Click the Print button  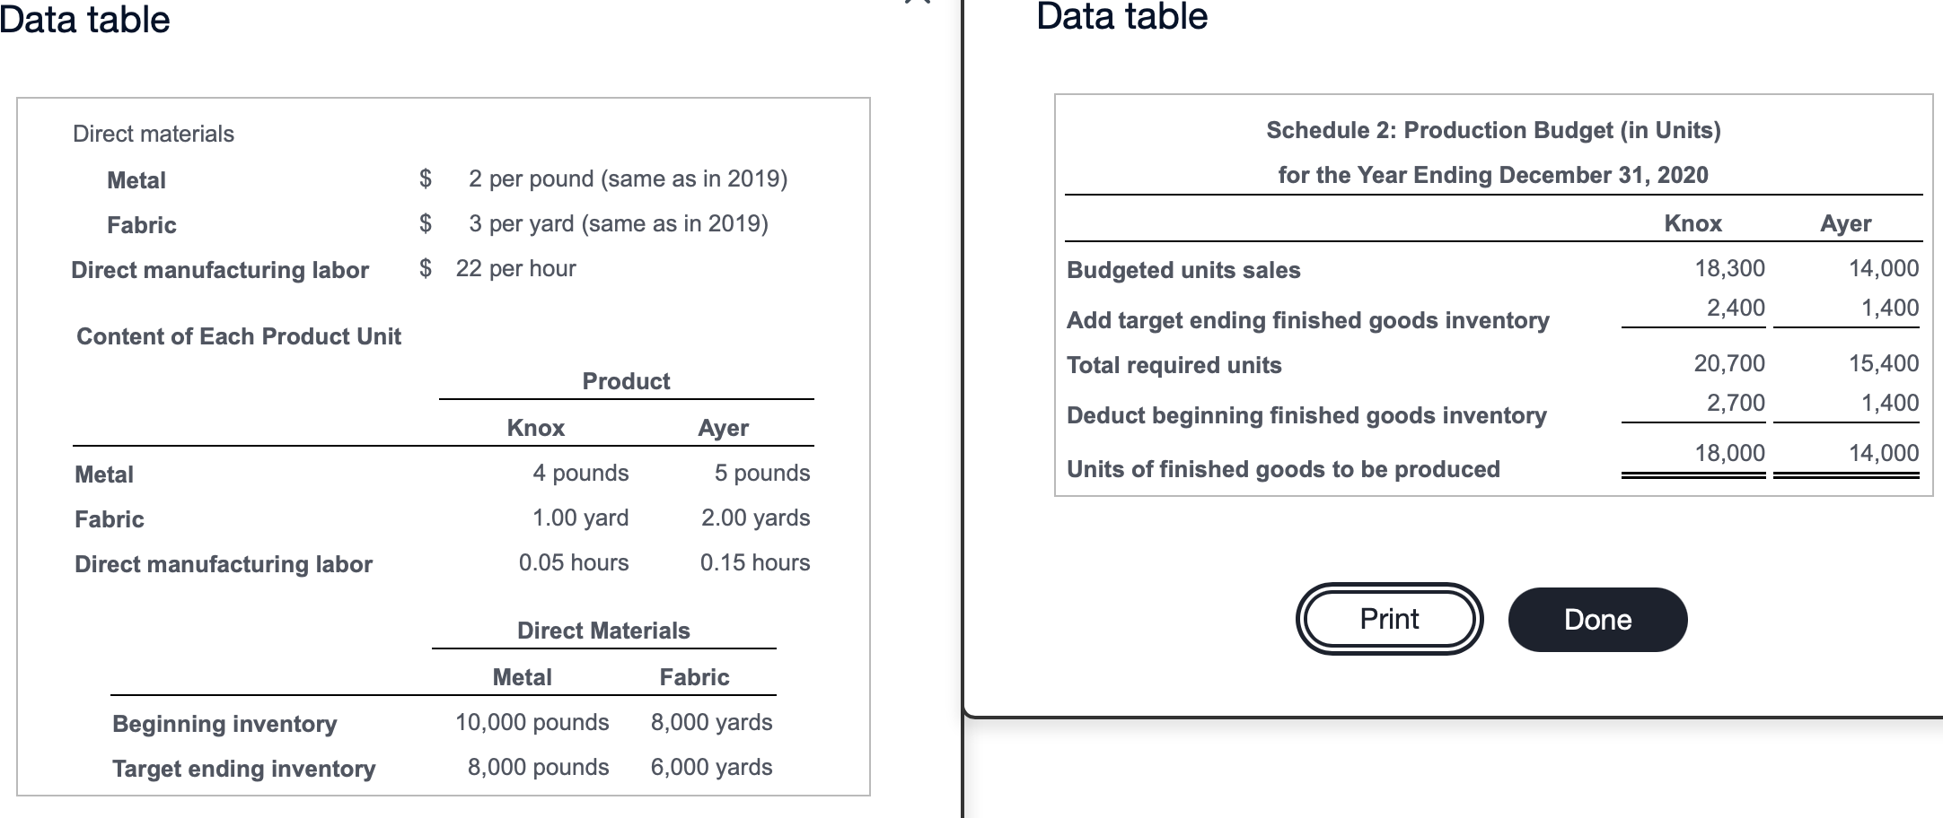click(1388, 619)
